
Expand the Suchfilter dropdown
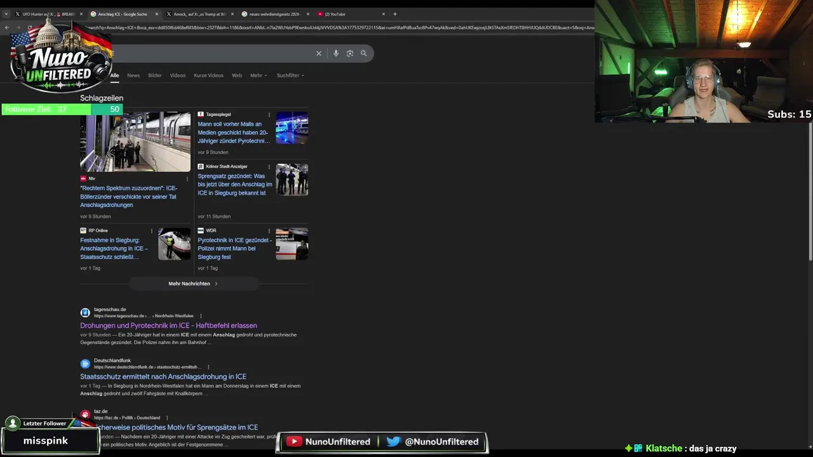[290, 76]
